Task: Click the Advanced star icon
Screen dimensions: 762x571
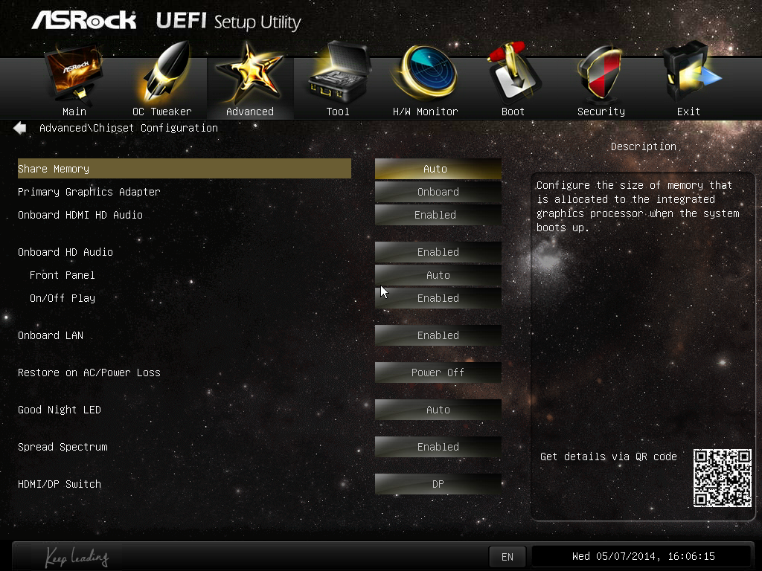Action: (x=250, y=74)
